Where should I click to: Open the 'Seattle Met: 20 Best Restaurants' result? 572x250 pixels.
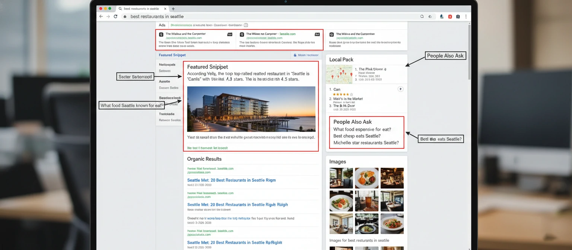pyautogui.click(x=231, y=180)
